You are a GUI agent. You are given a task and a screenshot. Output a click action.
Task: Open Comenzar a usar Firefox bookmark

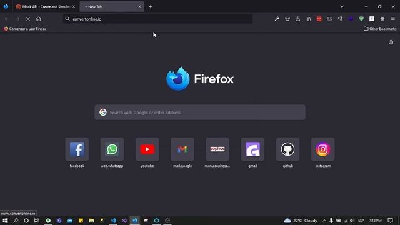coord(25,29)
